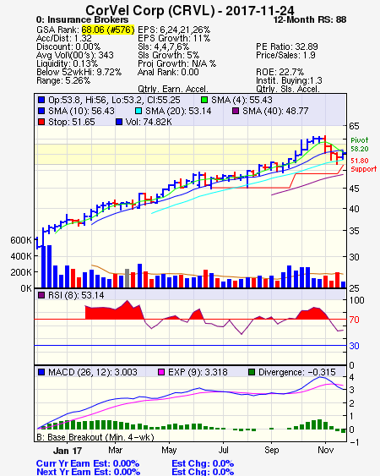The height and width of the screenshot is (476, 380).
Task: Click 'PE Ratio: 32.89' text
Action: tap(287, 47)
